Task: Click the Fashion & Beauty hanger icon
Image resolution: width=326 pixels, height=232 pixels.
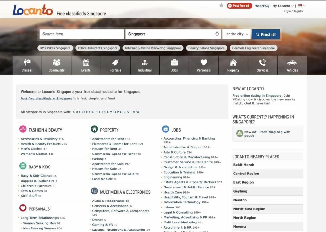Action: (x=23, y=129)
